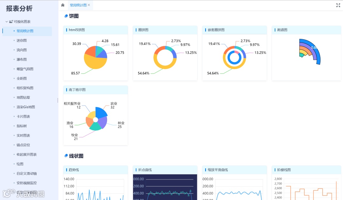
Task: Open the 螺旋气泡图 menu item
Action: click(x=25, y=69)
